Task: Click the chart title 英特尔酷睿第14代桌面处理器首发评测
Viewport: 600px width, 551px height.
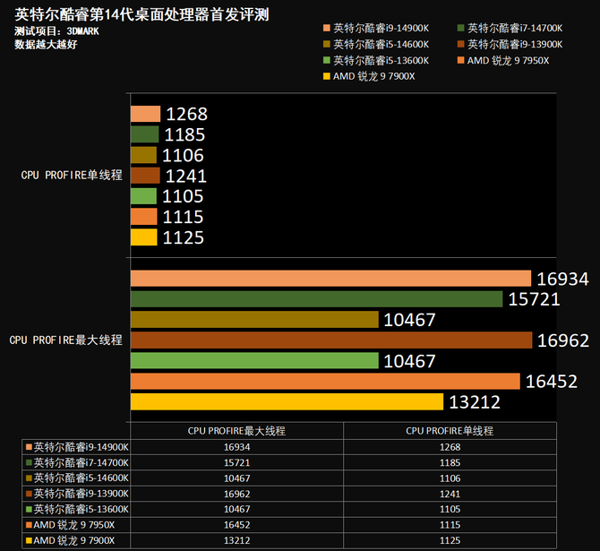Action: [141, 14]
